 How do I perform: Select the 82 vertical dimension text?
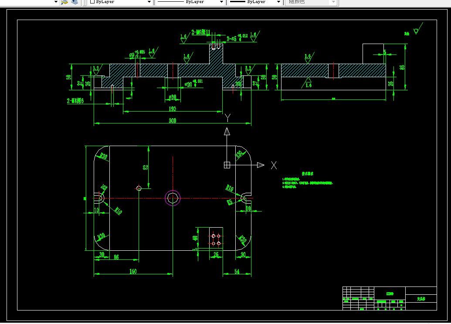pos(146,167)
